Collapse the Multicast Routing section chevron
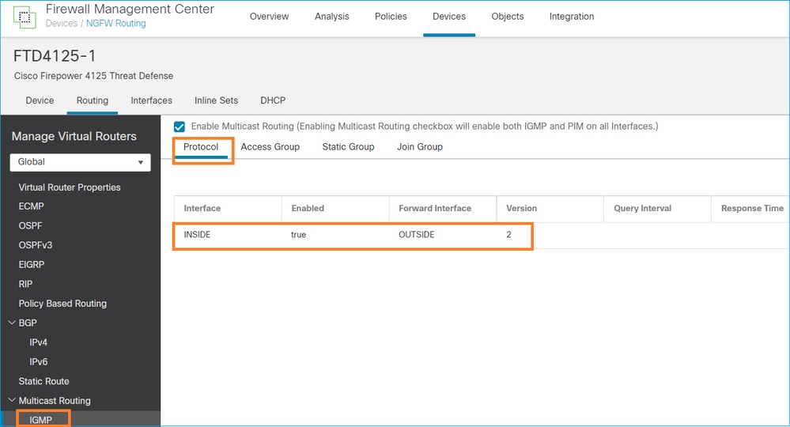 [x=12, y=400]
